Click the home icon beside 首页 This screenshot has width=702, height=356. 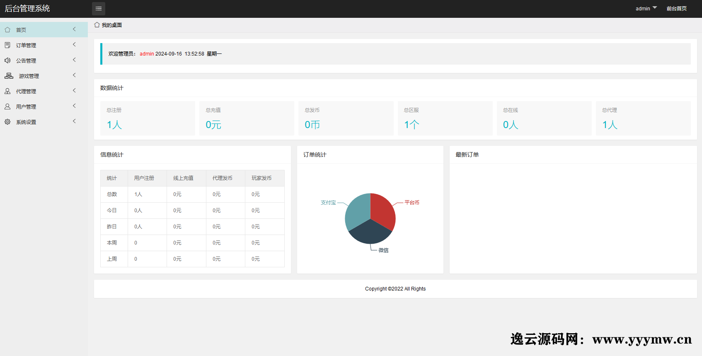pyautogui.click(x=7, y=30)
